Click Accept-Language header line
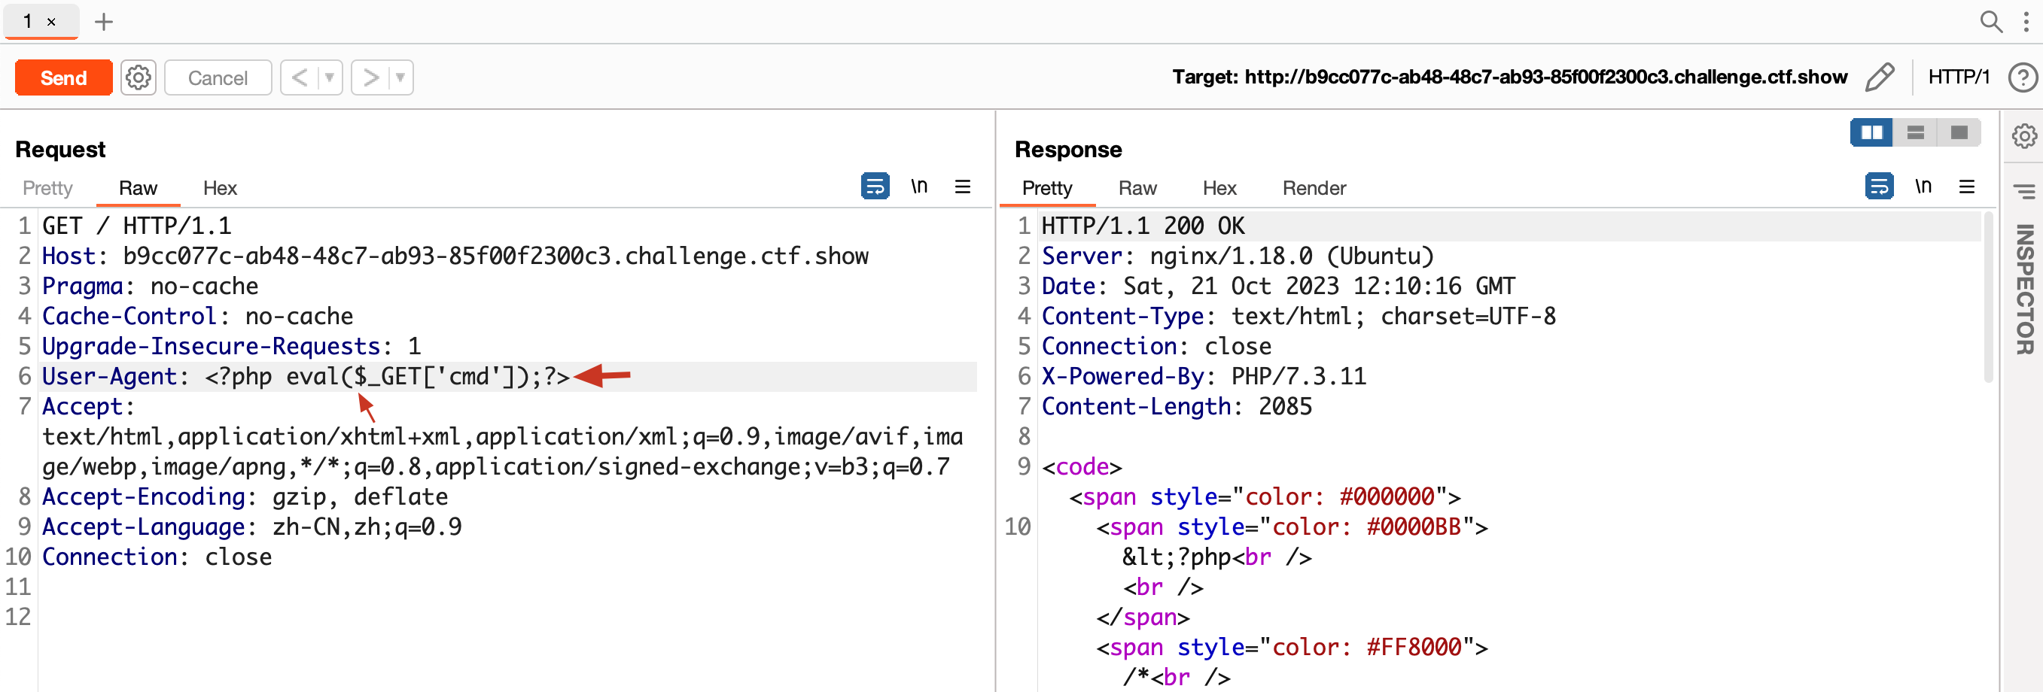The width and height of the screenshot is (2043, 692). (251, 527)
